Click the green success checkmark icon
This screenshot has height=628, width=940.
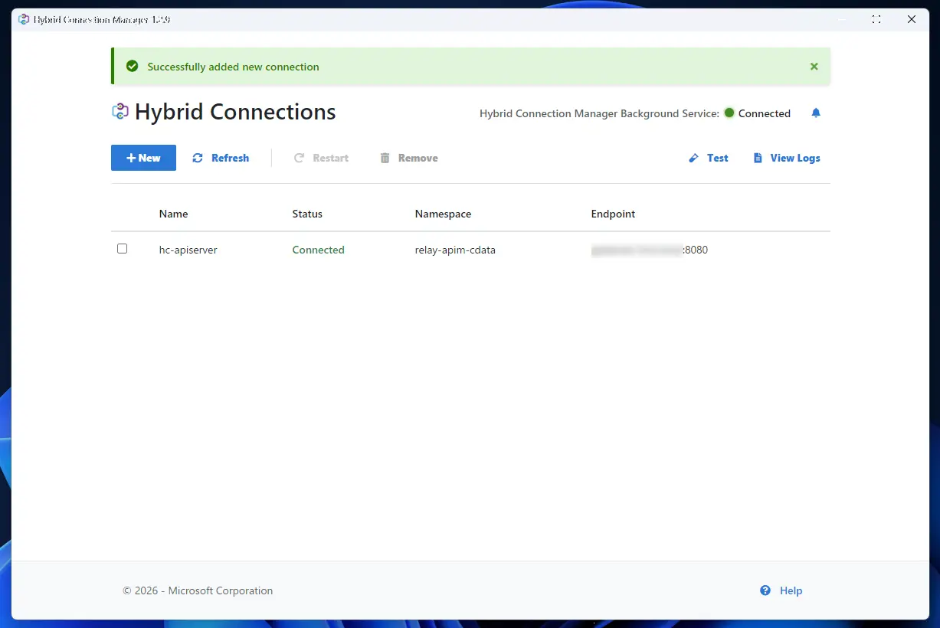(132, 67)
